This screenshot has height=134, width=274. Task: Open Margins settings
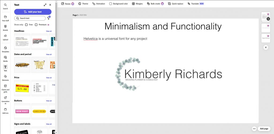click(137, 4)
